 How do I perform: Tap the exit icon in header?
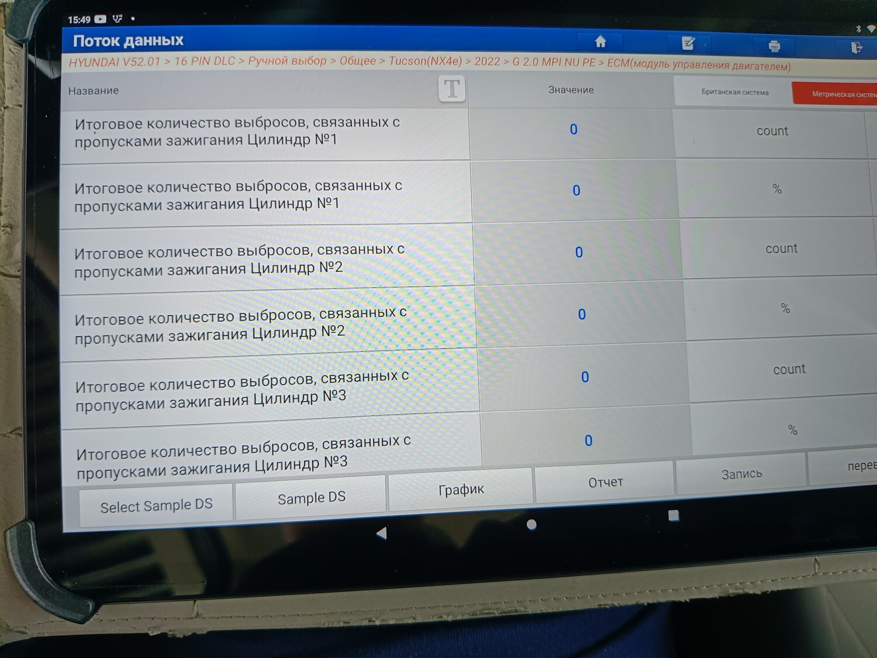857,47
